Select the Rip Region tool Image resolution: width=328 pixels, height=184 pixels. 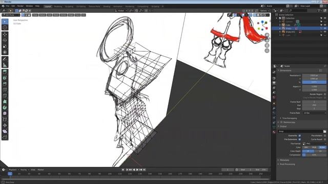pyautogui.click(x=5, y=137)
